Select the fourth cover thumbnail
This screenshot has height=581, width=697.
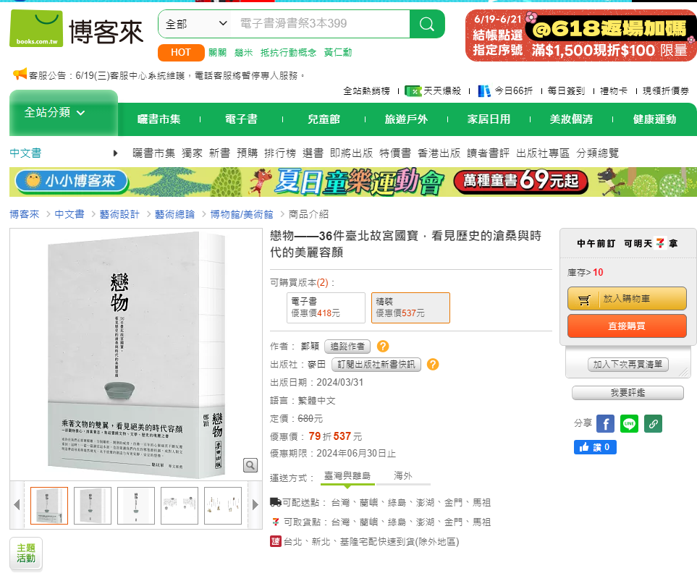[179, 506]
